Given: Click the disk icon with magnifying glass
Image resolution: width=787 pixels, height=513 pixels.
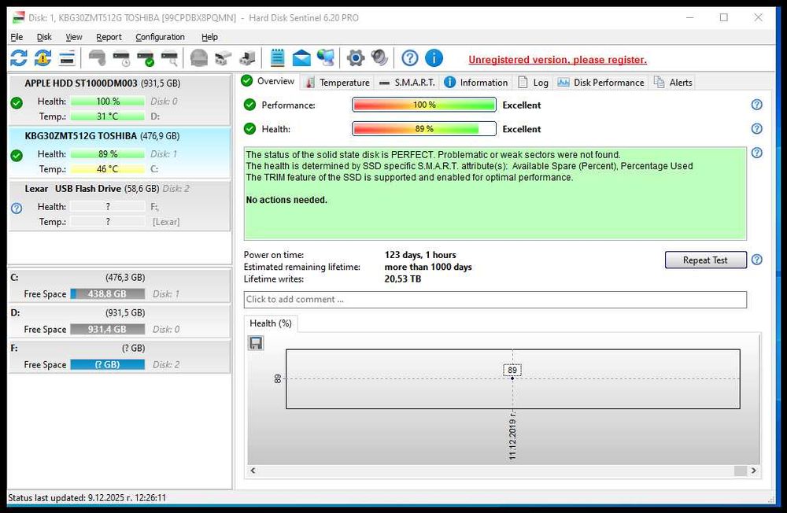Looking at the screenshot, I should [170, 58].
